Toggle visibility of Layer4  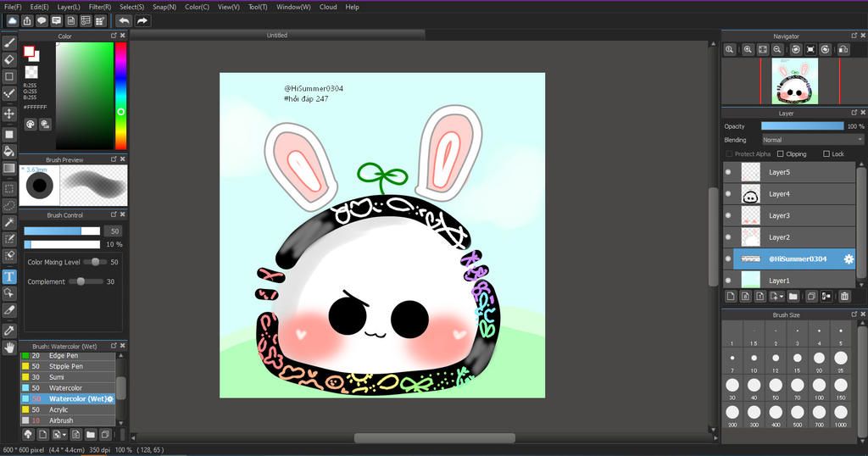tap(728, 194)
